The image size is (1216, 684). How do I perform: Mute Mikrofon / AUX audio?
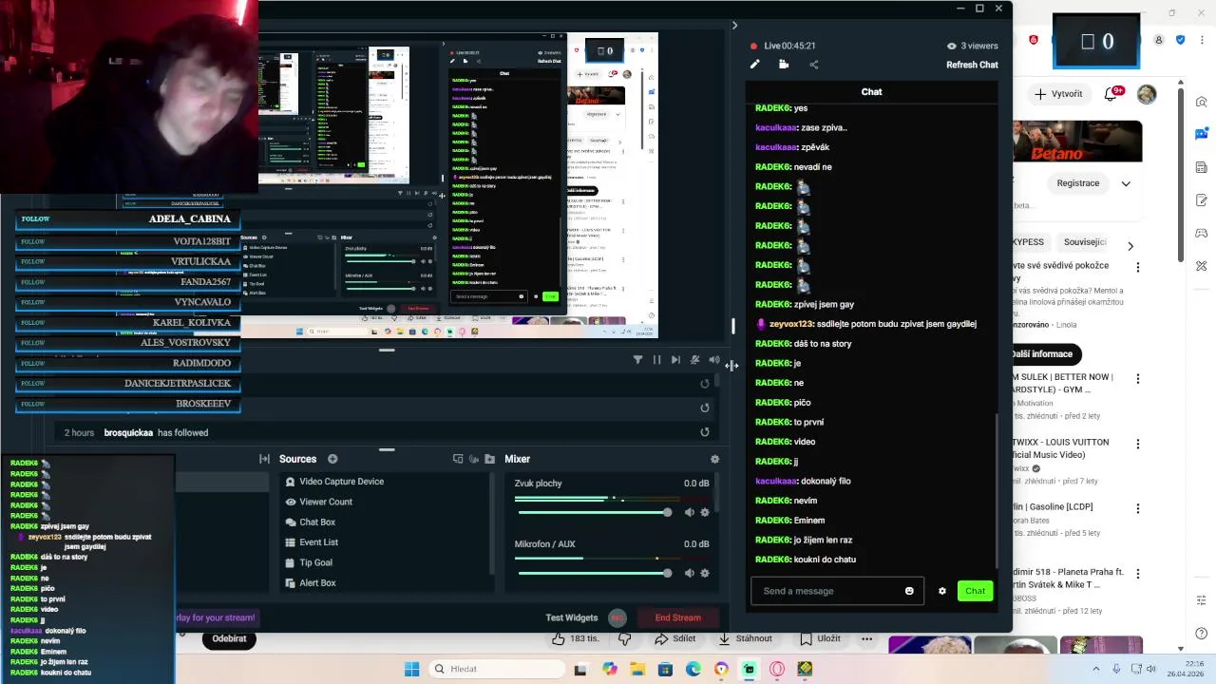(690, 573)
